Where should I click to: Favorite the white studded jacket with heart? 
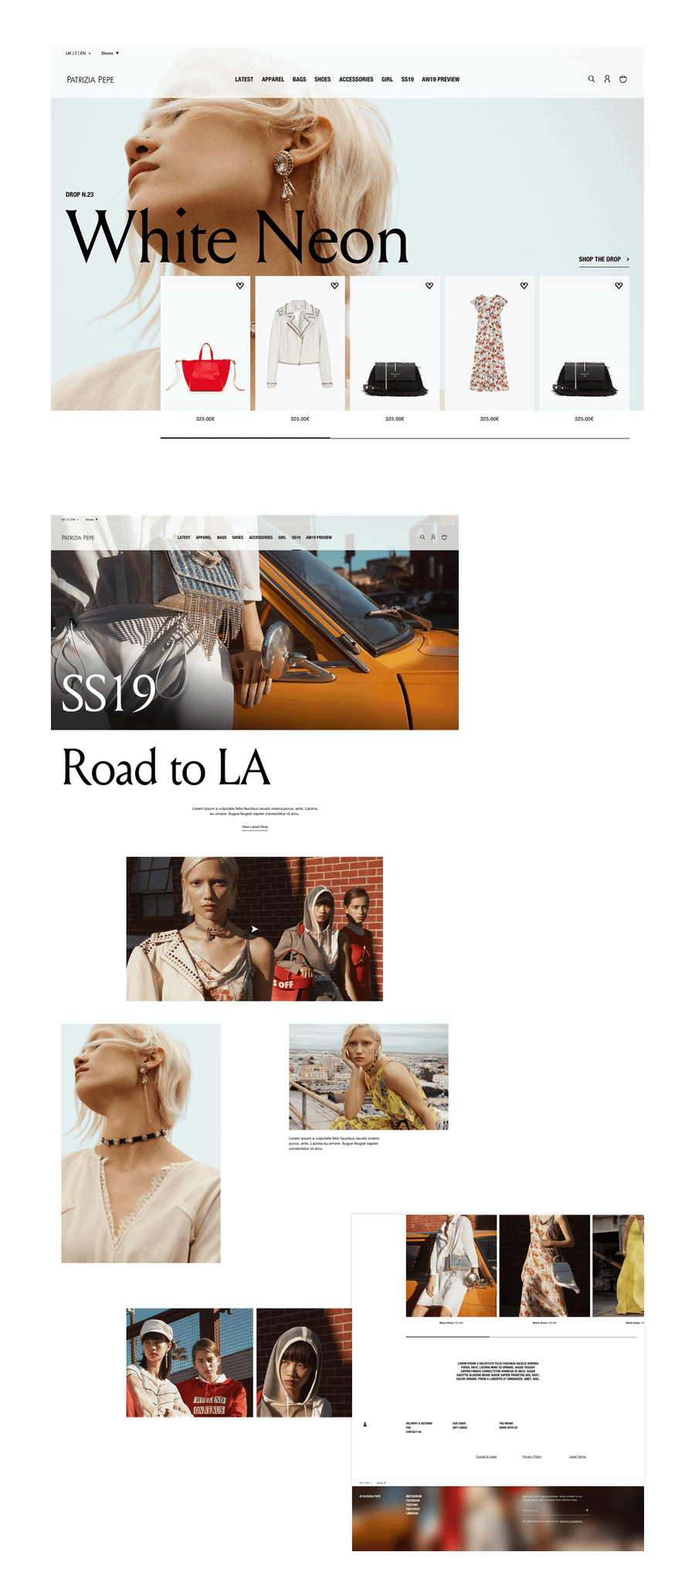(x=334, y=286)
